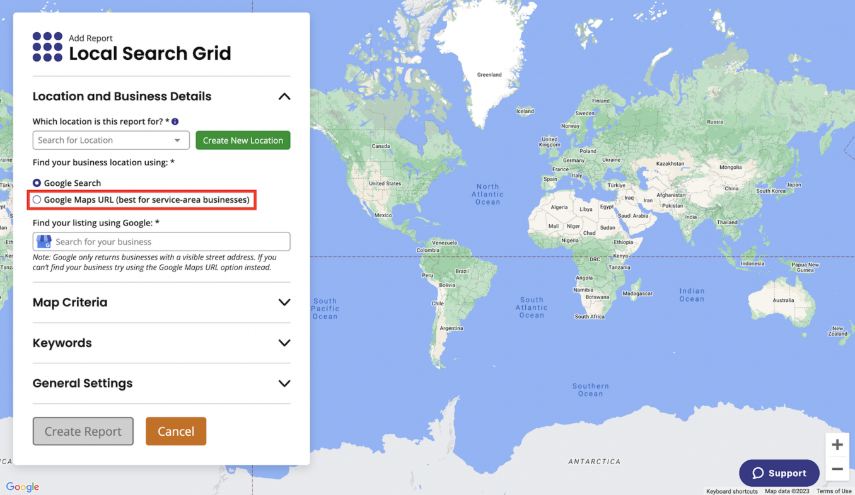The image size is (855, 495).
Task: Click the Google logo at bottom left
Action: (22, 486)
